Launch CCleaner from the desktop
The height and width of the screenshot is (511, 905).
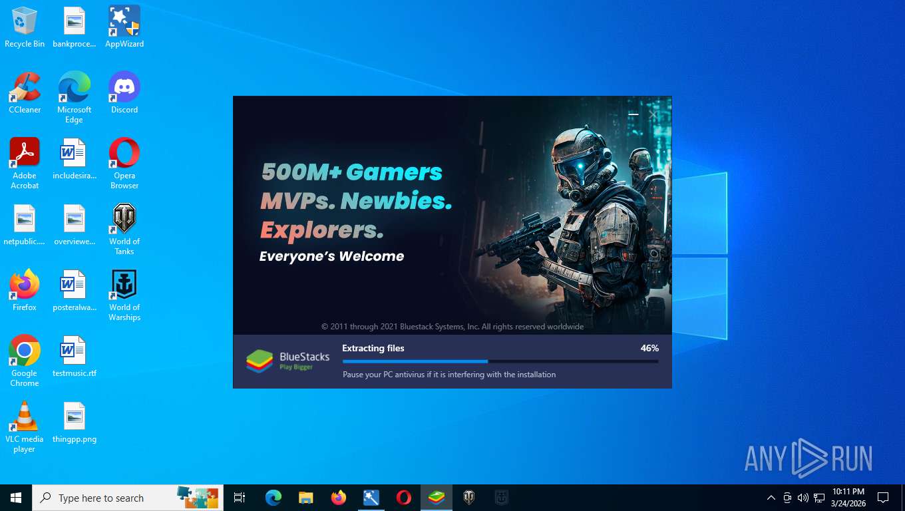(25, 93)
